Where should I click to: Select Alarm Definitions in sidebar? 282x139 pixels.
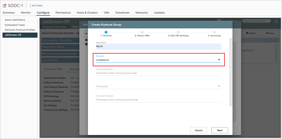click(15, 20)
